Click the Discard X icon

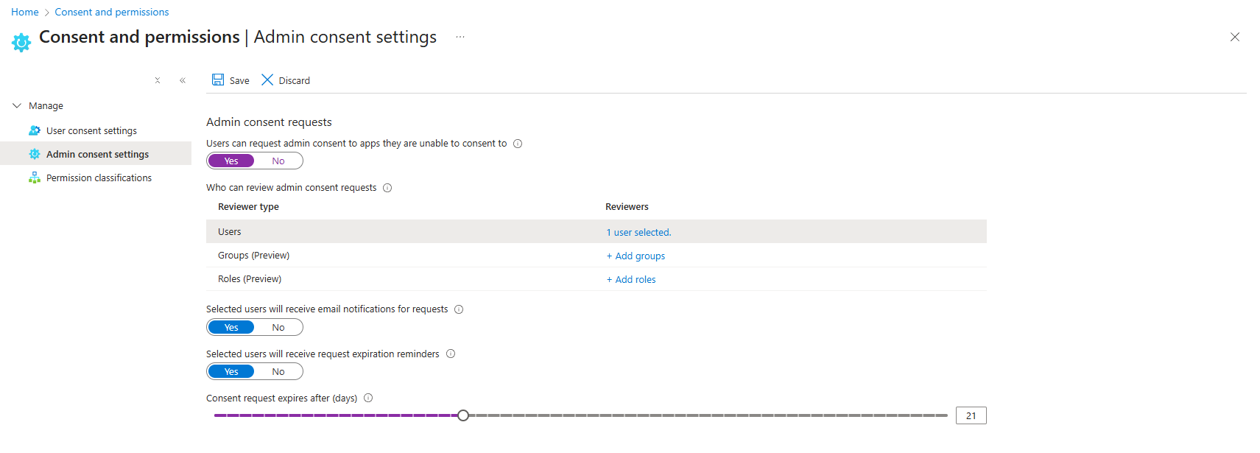pyautogui.click(x=267, y=80)
